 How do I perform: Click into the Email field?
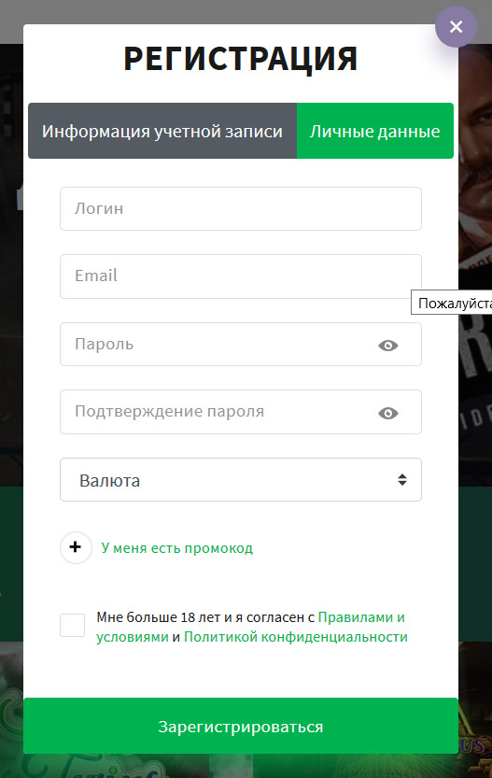241,276
